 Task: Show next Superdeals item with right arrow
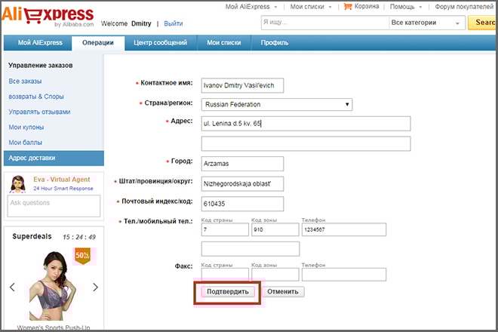tap(95, 287)
